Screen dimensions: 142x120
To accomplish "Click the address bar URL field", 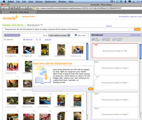I will tap(88, 8).
